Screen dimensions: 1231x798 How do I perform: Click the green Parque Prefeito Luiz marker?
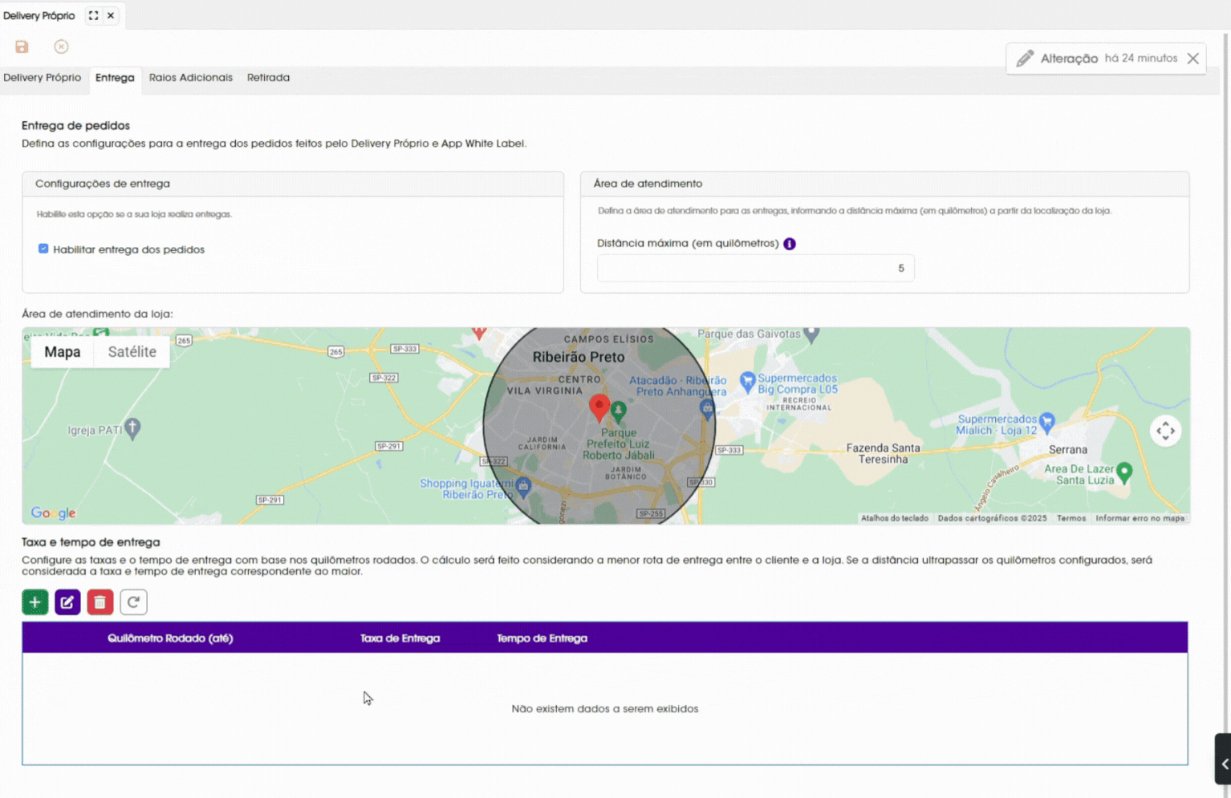pyautogui.click(x=618, y=411)
